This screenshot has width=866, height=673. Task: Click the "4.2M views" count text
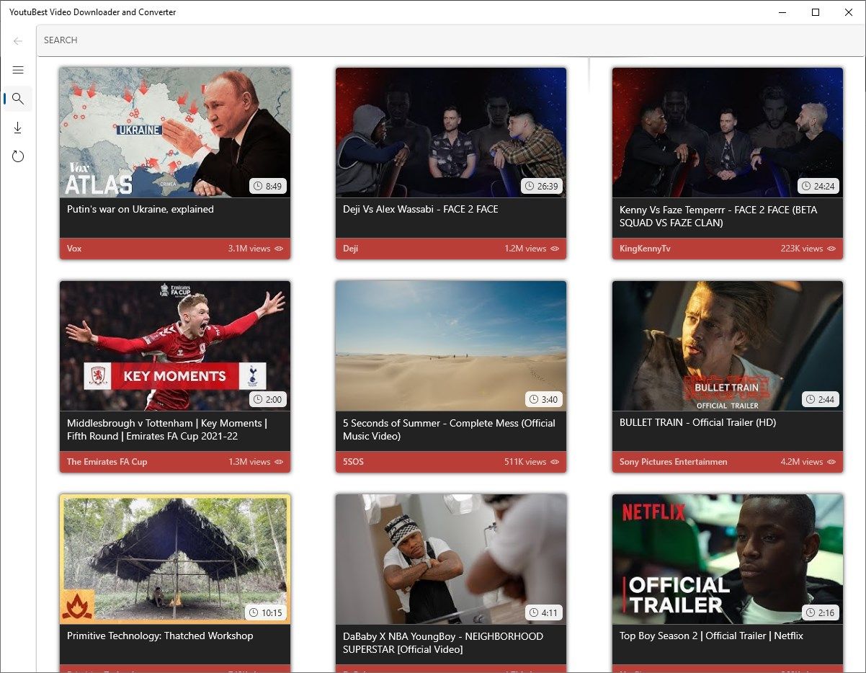(x=802, y=462)
